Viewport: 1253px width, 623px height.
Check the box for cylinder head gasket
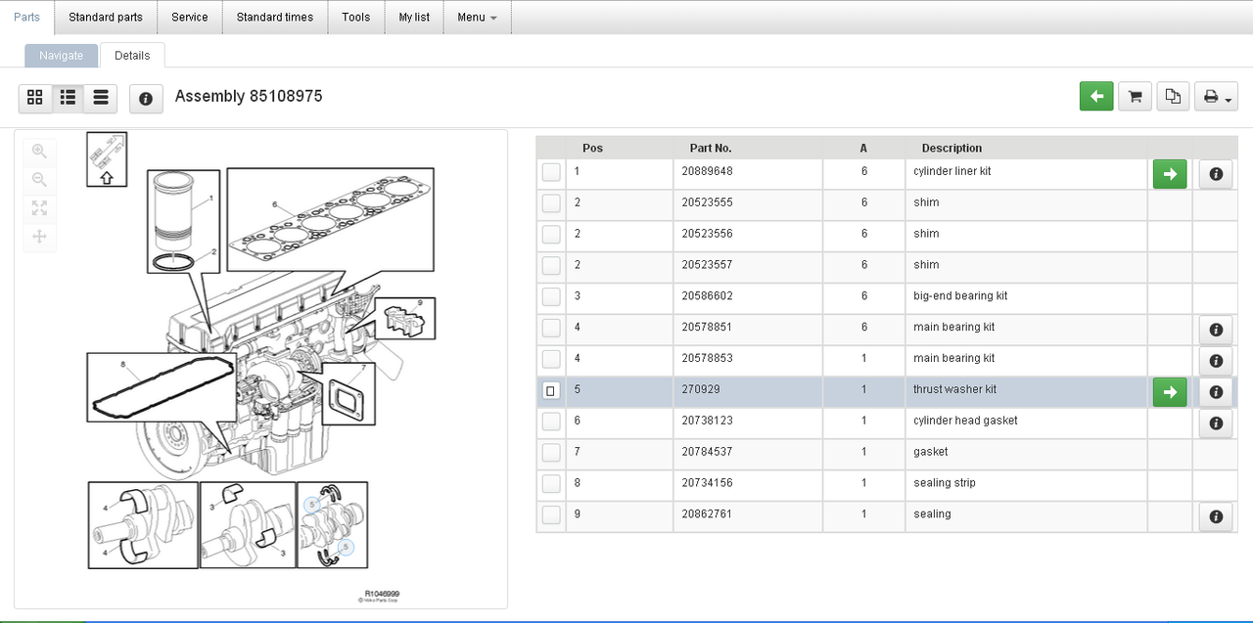[x=551, y=422]
